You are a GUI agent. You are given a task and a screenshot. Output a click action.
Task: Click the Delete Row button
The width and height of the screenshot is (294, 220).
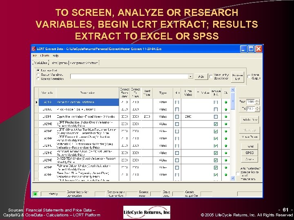(x=249, y=120)
